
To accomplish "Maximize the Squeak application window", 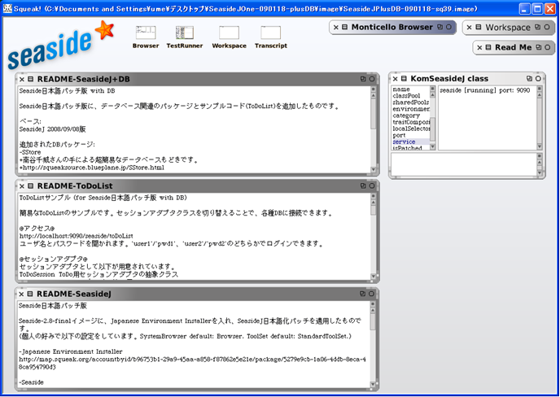I will click(x=537, y=9).
